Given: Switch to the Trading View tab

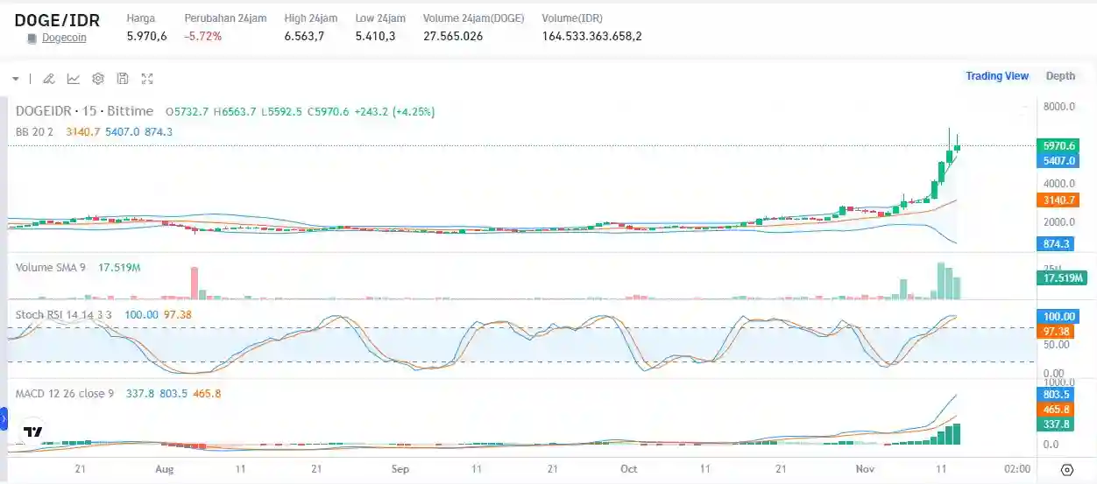Looking at the screenshot, I should pos(997,76).
